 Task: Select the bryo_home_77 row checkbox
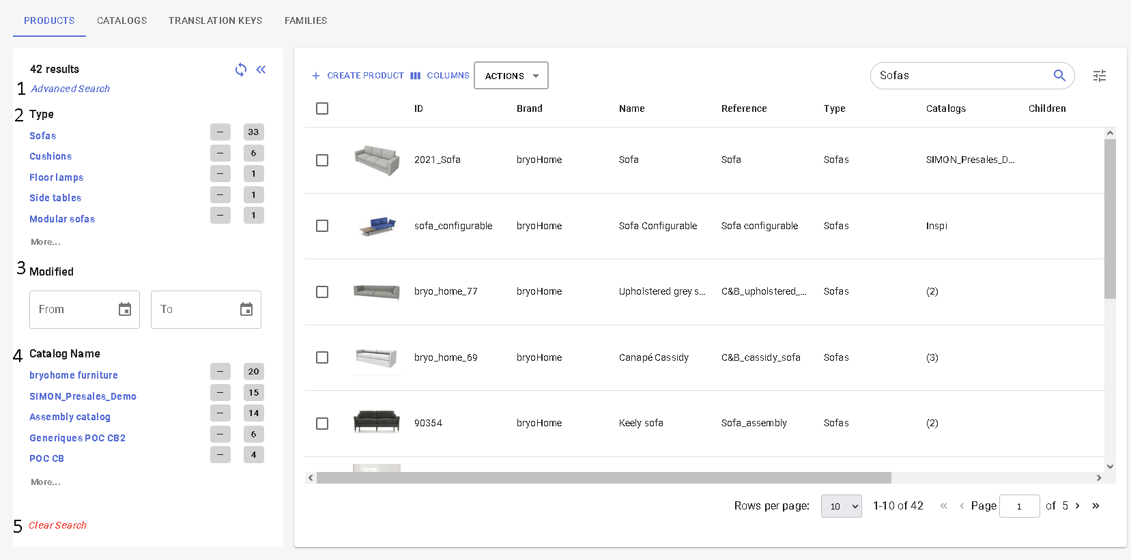coord(322,292)
